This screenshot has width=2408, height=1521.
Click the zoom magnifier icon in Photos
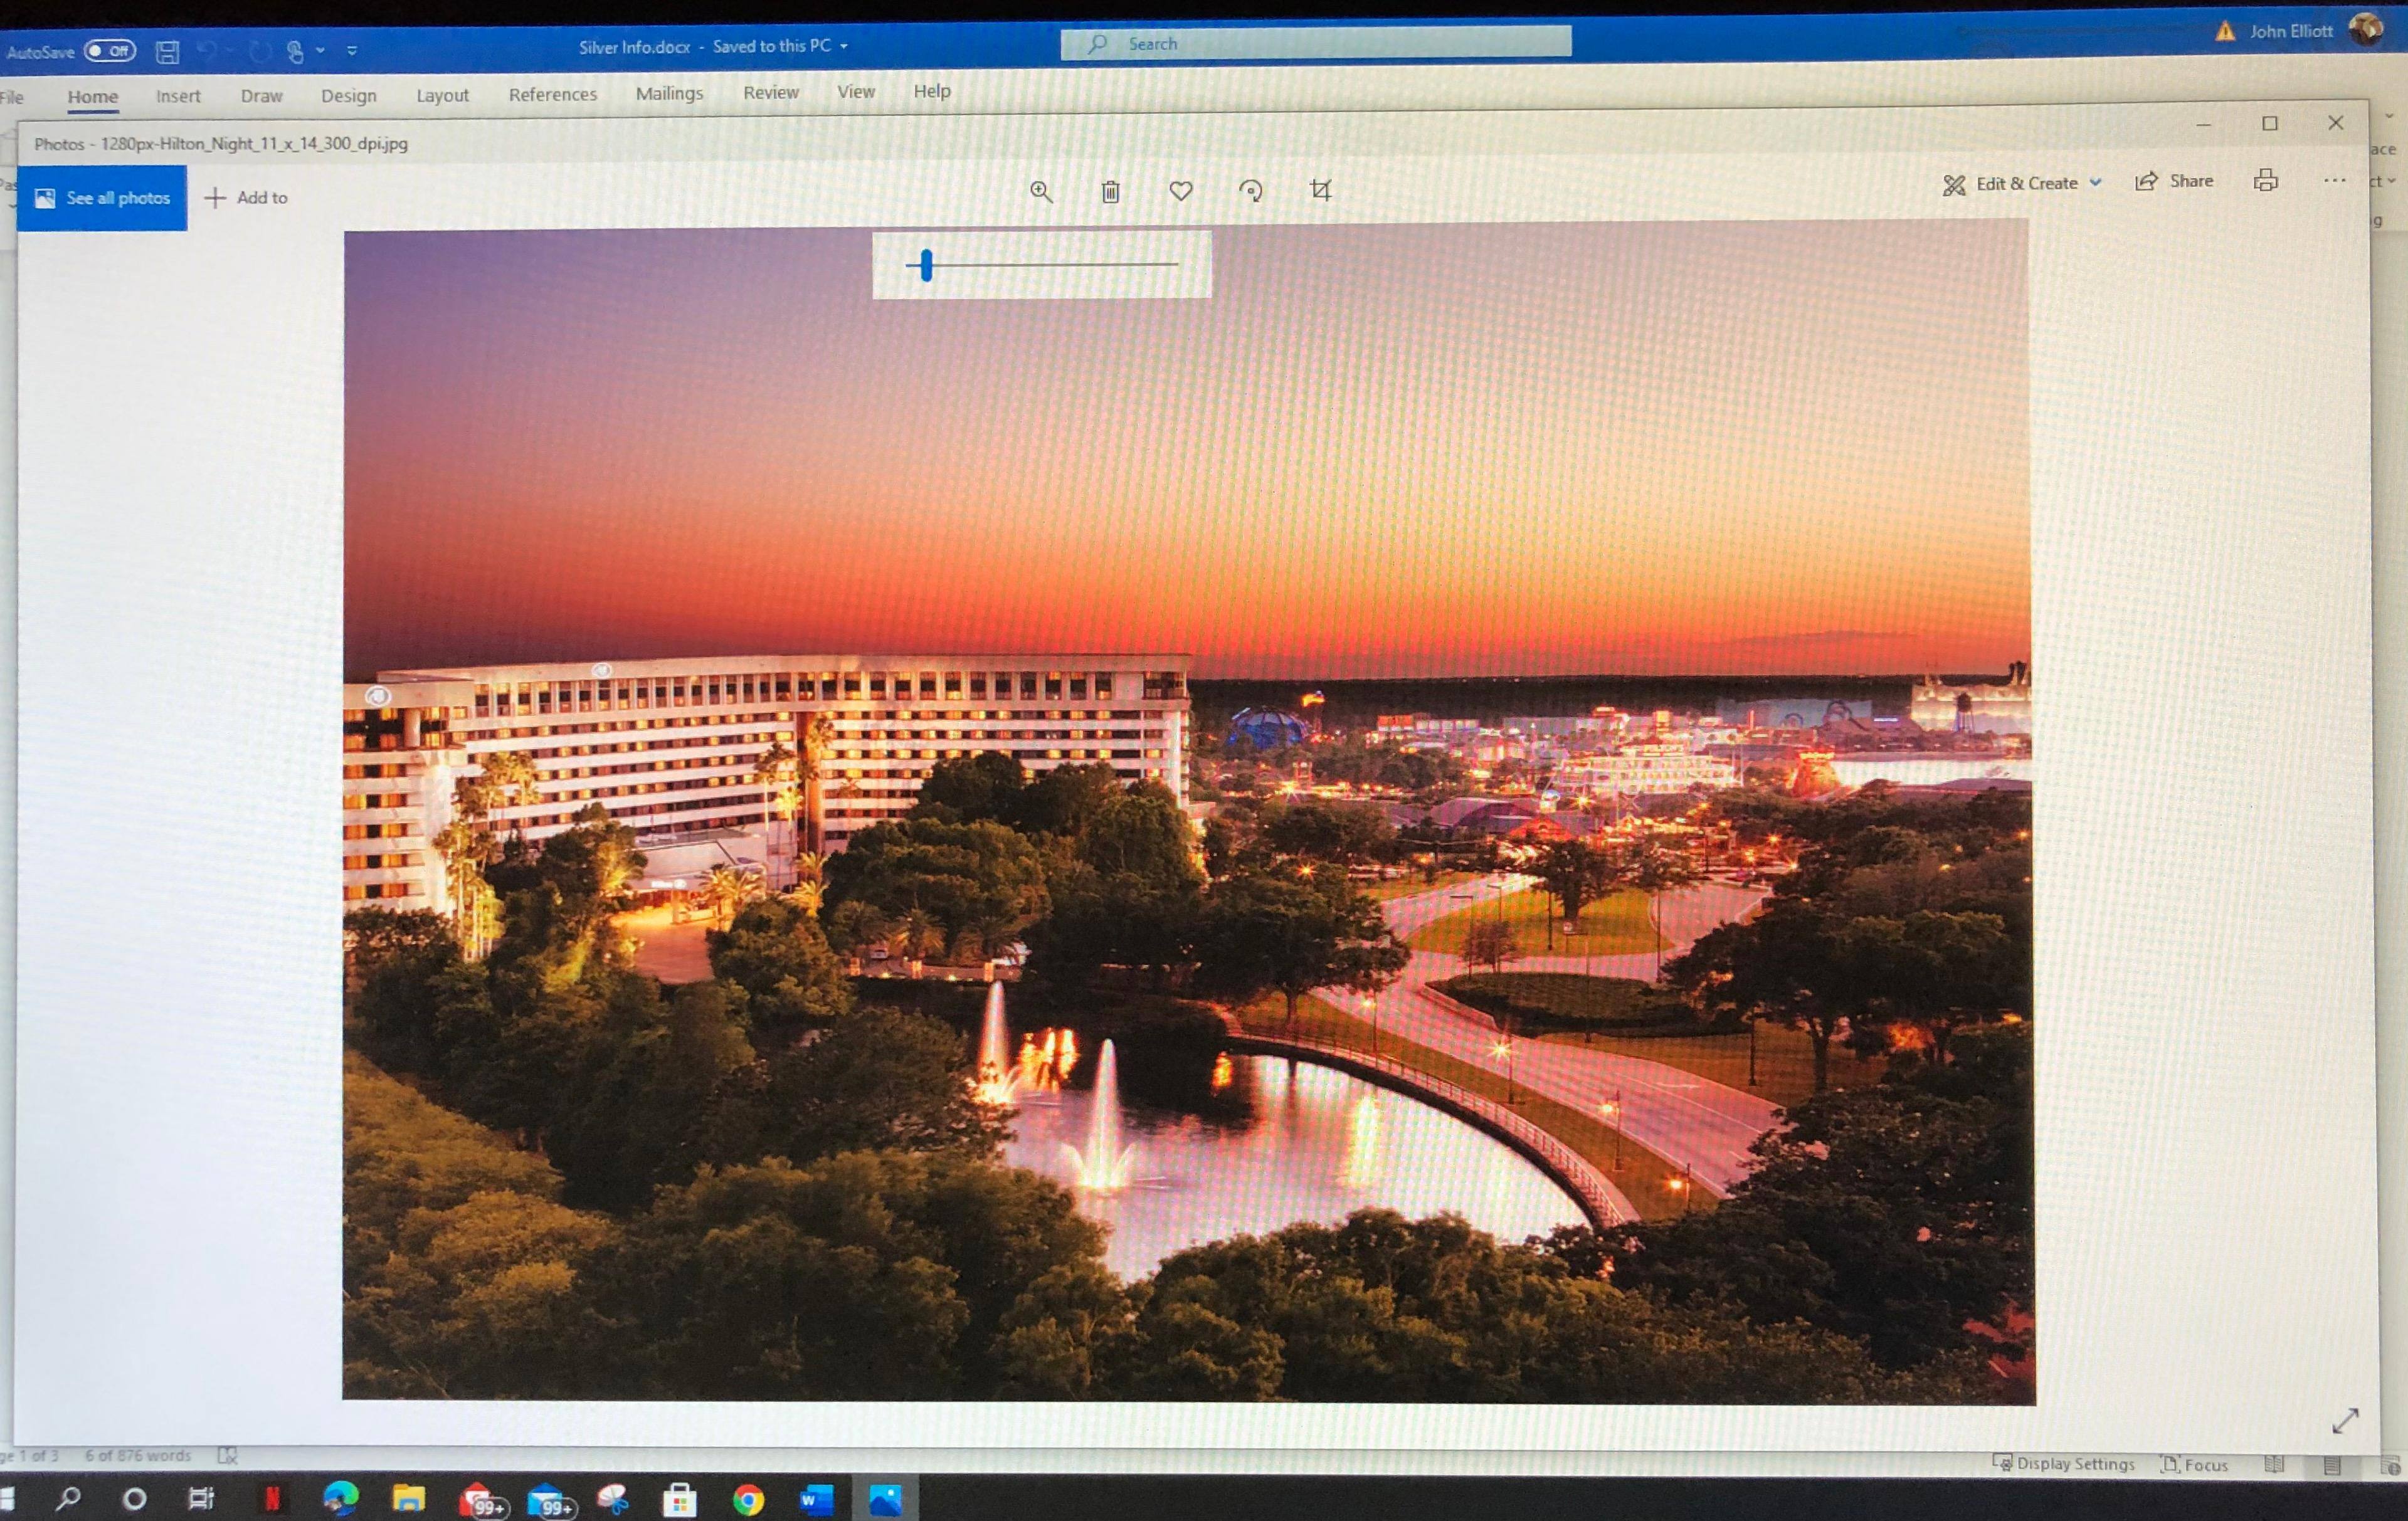pyautogui.click(x=1041, y=192)
